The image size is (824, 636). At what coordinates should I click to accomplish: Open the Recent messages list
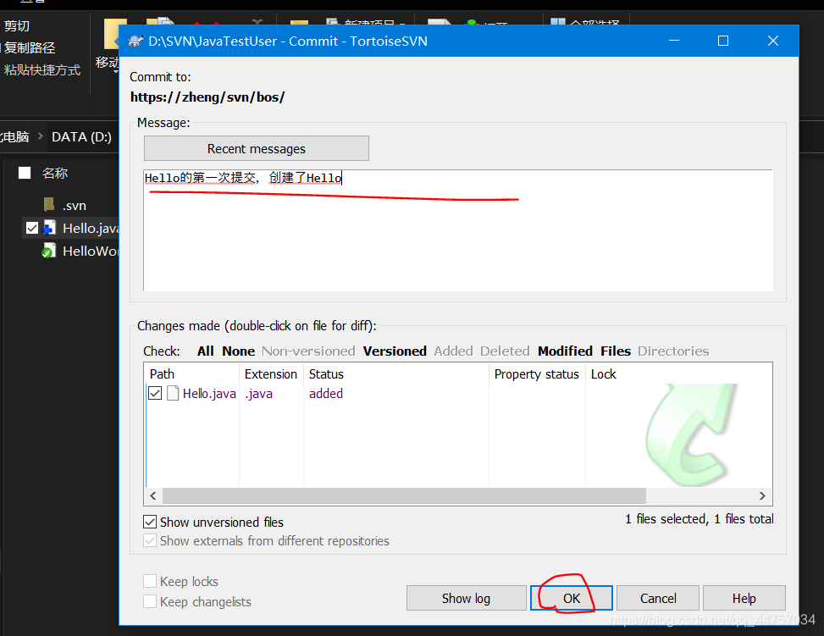(257, 149)
